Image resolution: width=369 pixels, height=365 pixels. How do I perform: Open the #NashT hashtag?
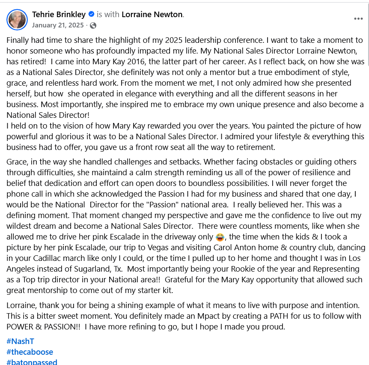(20, 341)
